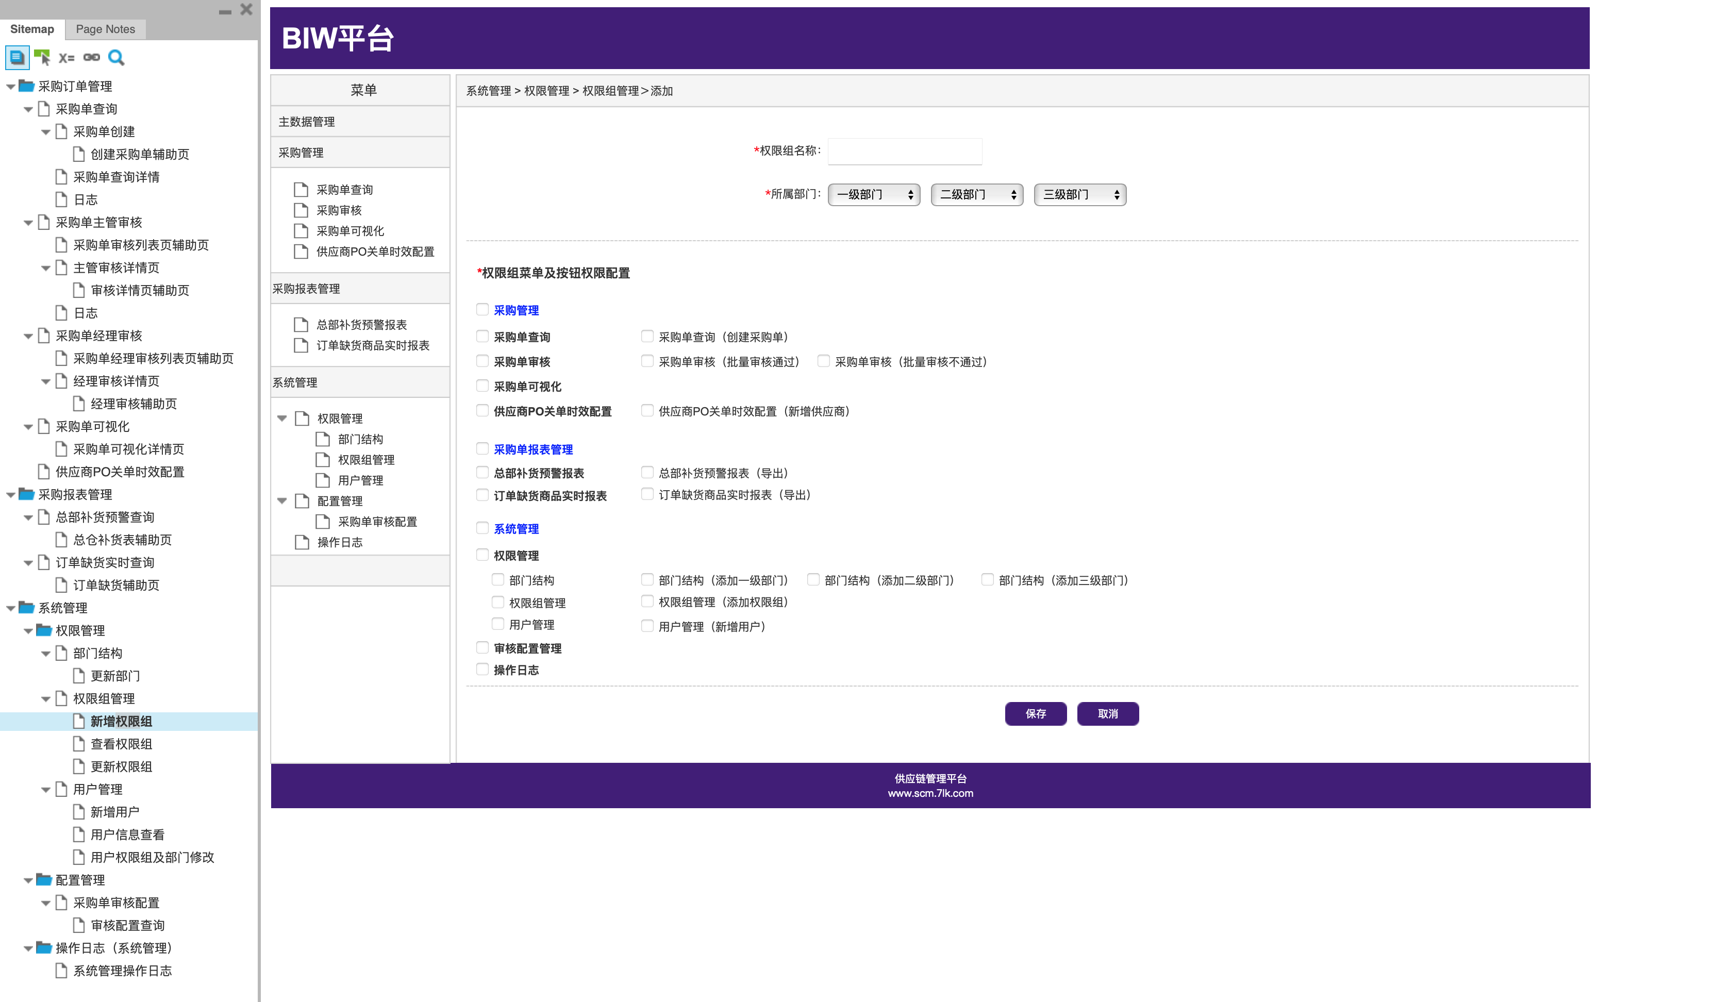1731x1002 pixels.
Task: Click the page icon beside 采购审核 in menu
Action: click(x=301, y=210)
